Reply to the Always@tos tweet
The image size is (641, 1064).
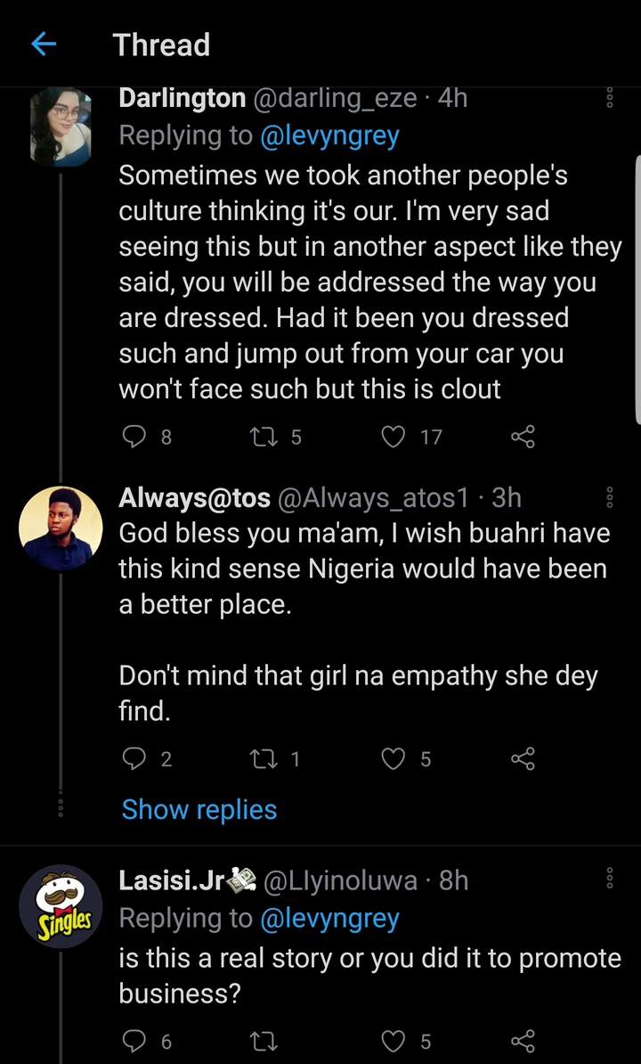(133, 759)
